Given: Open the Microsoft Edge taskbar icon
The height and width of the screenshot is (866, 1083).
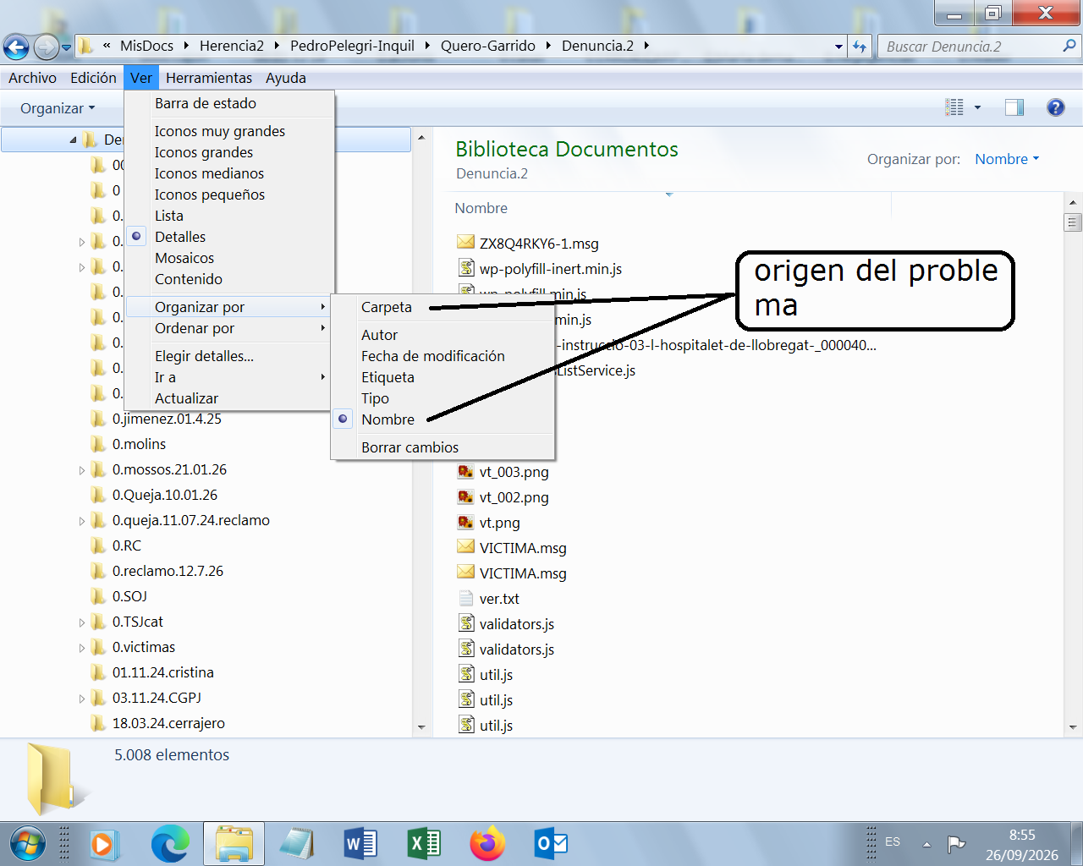Looking at the screenshot, I should [170, 844].
